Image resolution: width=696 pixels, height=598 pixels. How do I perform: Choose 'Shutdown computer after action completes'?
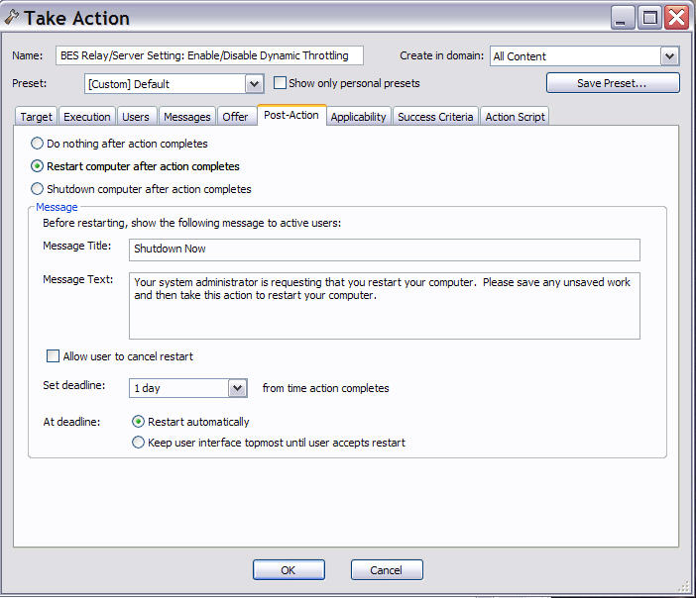point(38,189)
